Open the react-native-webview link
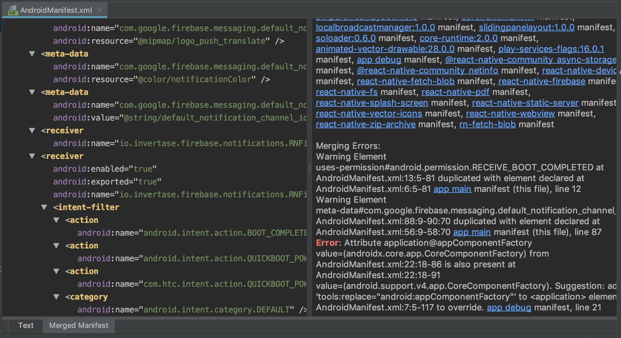This screenshot has height=338, width=621. coord(510,113)
